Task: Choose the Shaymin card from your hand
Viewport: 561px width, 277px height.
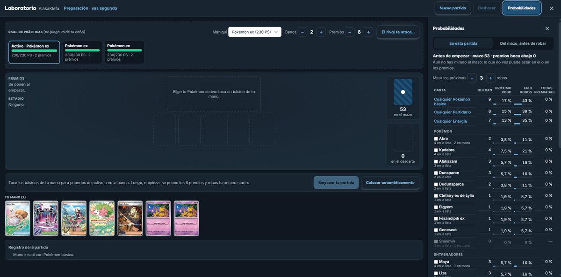Action: (x=102, y=218)
